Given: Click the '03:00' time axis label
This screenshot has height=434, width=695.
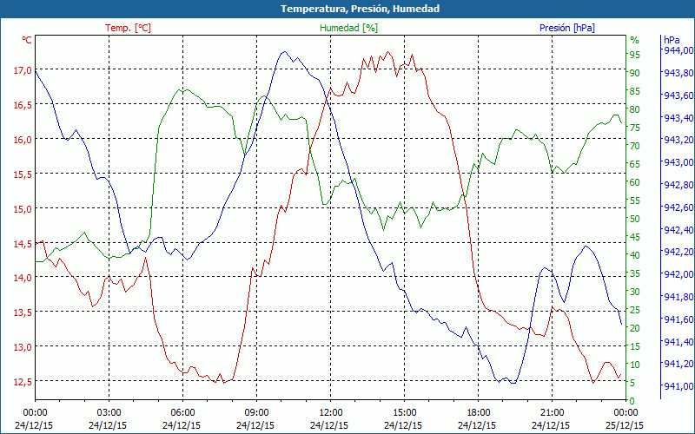Looking at the screenshot, I should click(109, 412).
